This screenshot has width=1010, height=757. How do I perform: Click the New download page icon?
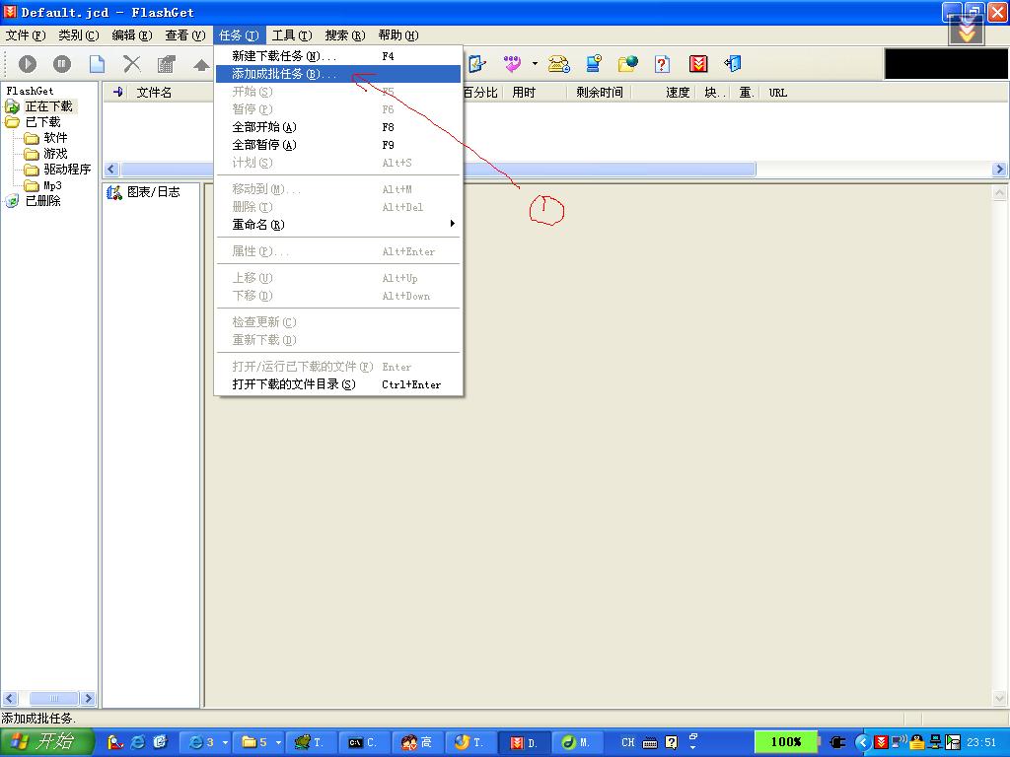97,64
